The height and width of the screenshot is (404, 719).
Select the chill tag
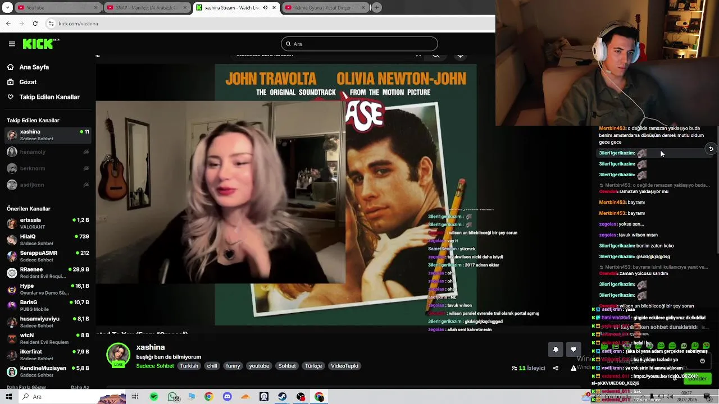pos(212,366)
